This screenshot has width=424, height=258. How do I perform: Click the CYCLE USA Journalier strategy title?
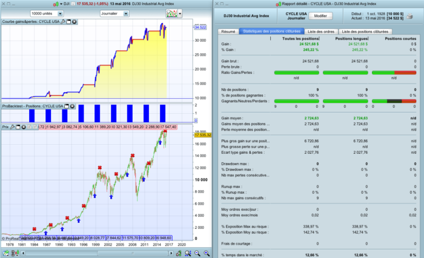pyautogui.click(x=296, y=16)
